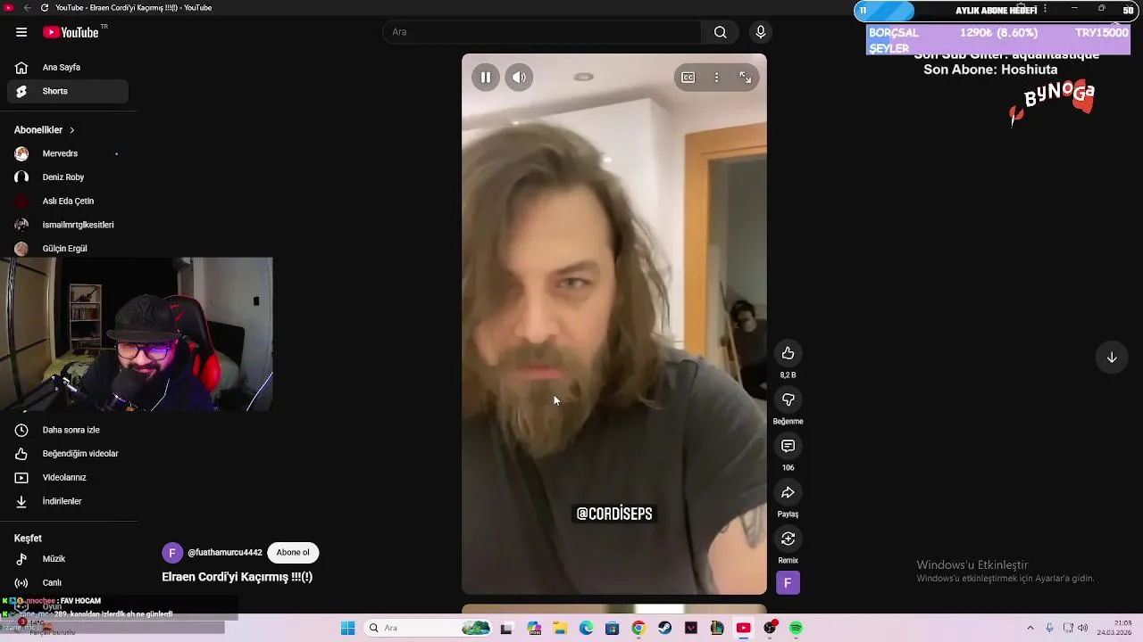Open the Deniz Roby subscription channel
The height and width of the screenshot is (642, 1143).
tap(68, 177)
